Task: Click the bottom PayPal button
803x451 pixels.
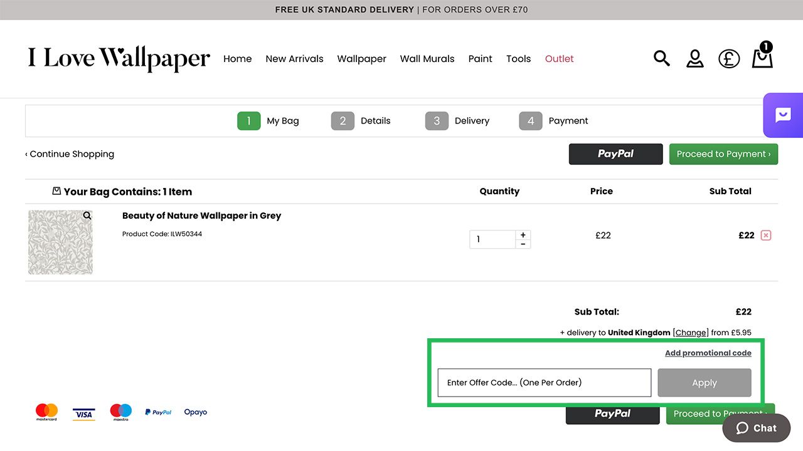Action: [x=613, y=414]
